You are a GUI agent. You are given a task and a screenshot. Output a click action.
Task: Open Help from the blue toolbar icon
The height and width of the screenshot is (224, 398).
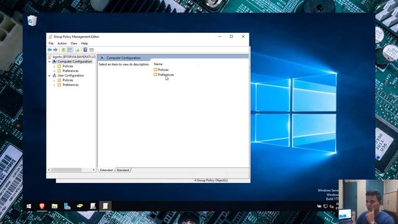85,50
